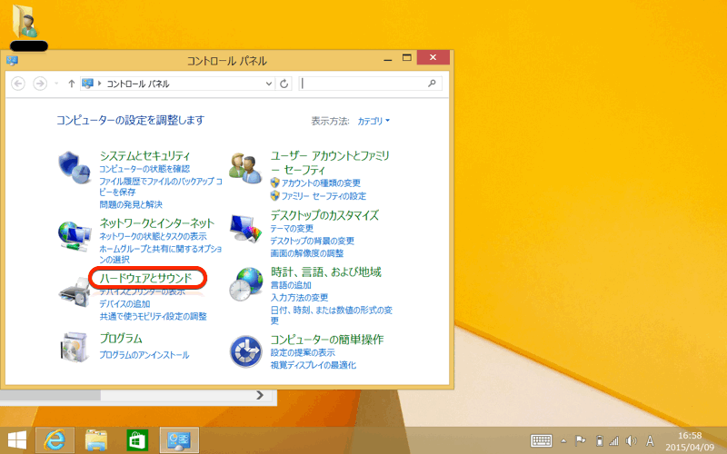Click the Up arrow navigation button
This screenshot has height=454, width=727.
(x=71, y=84)
